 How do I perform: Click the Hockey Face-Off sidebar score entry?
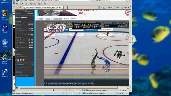point(24,35)
